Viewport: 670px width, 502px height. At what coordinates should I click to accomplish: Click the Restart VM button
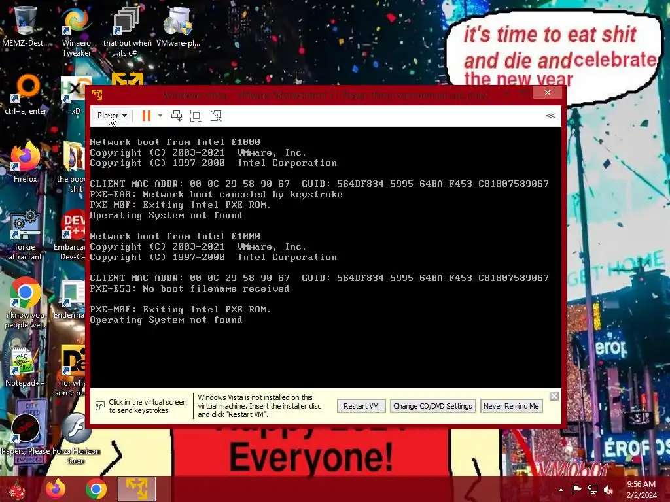pos(361,406)
